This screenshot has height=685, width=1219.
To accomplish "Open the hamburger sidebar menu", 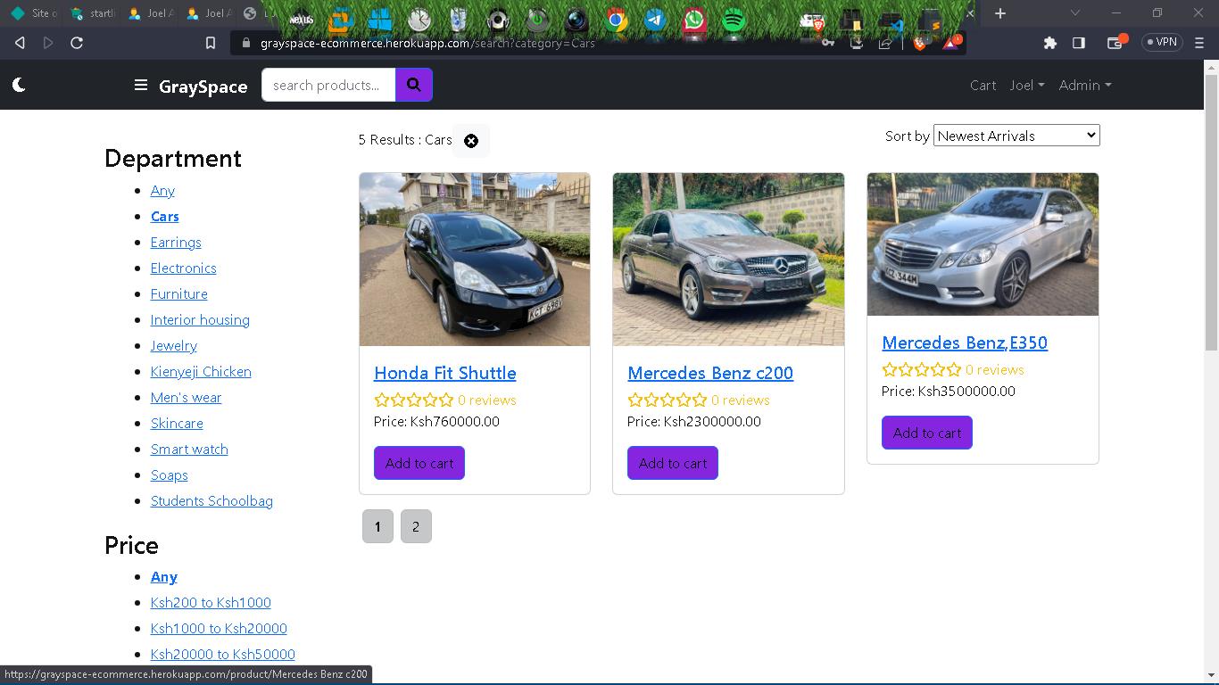I will [140, 86].
